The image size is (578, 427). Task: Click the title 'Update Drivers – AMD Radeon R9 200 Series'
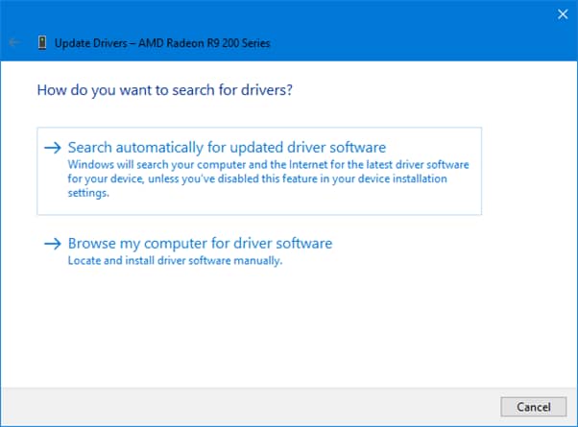[162, 43]
